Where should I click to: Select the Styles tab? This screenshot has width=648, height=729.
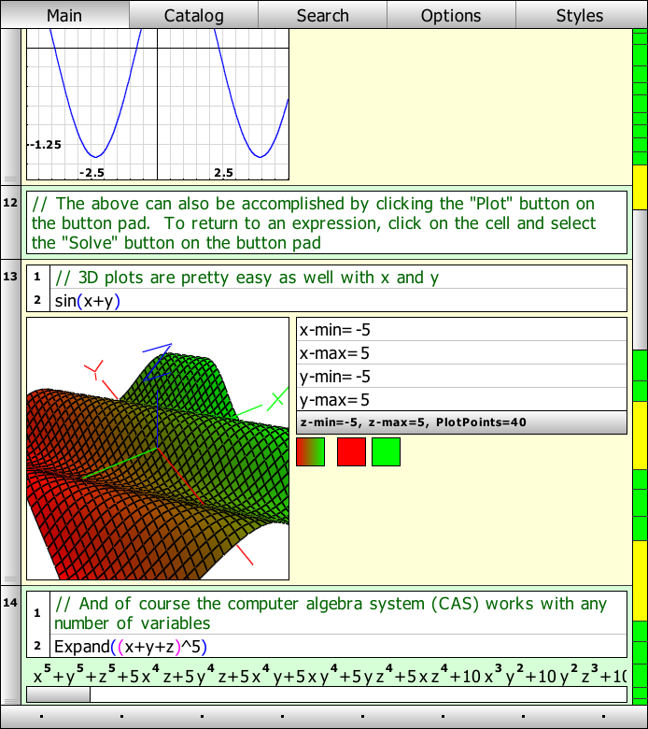[x=580, y=15]
